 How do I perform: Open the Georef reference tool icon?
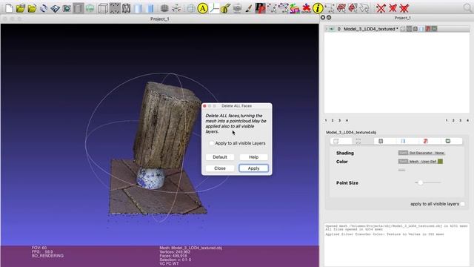click(x=306, y=8)
